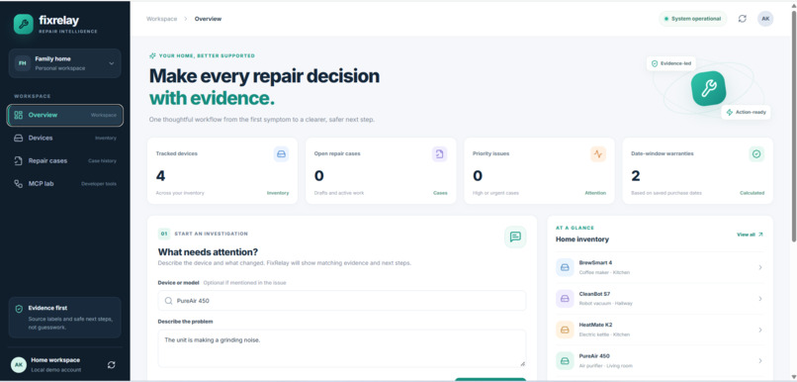Click the AK avatar in sidebar footer
The width and height of the screenshot is (797, 382).
tap(19, 365)
